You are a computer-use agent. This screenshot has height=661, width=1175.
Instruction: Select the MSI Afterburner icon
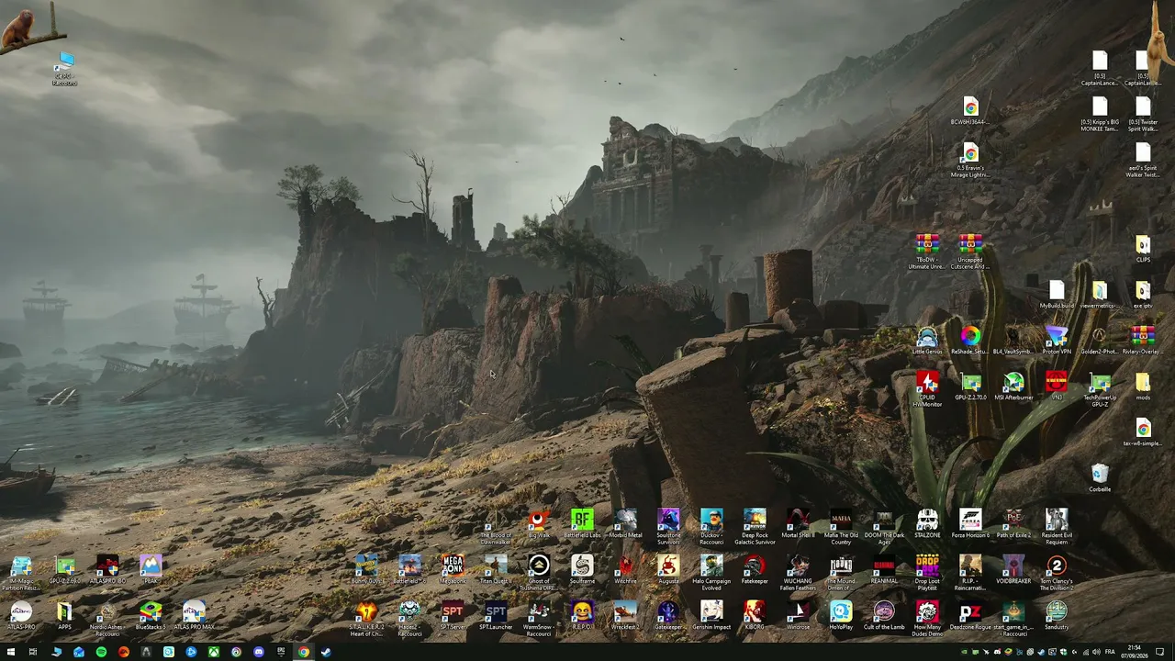(1013, 387)
